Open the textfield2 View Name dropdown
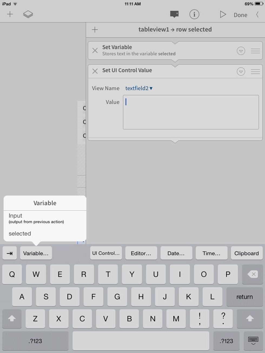 (x=139, y=88)
